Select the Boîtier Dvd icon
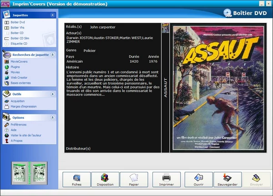273x196 pixels. point(7,22)
